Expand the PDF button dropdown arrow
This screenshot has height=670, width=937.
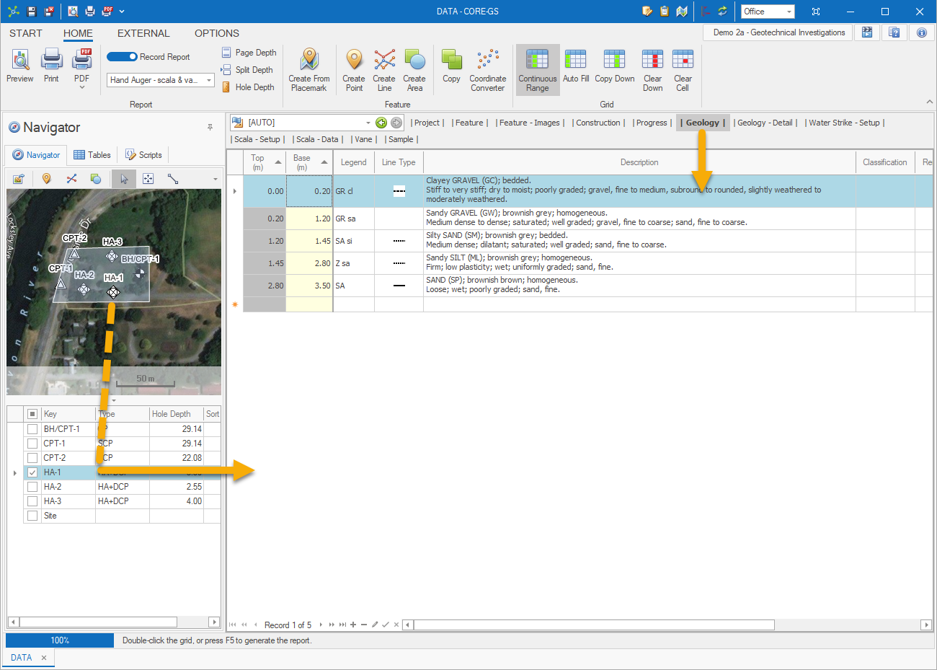pos(82,87)
